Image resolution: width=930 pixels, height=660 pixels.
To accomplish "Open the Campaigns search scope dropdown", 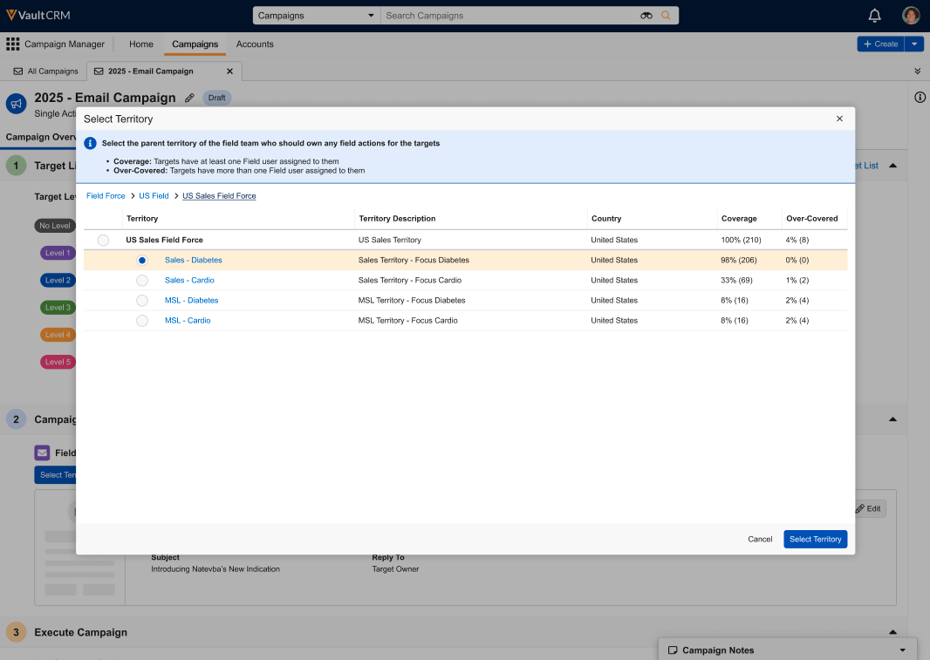I will point(317,16).
